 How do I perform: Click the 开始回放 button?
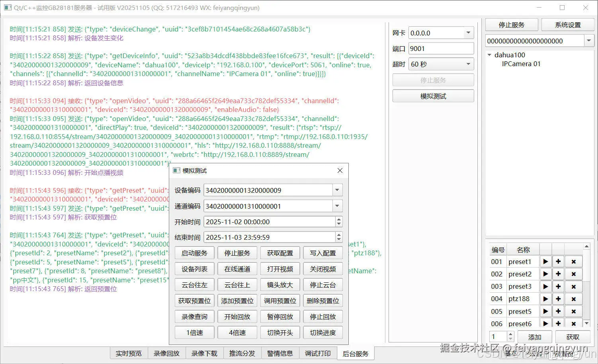[237, 317]
